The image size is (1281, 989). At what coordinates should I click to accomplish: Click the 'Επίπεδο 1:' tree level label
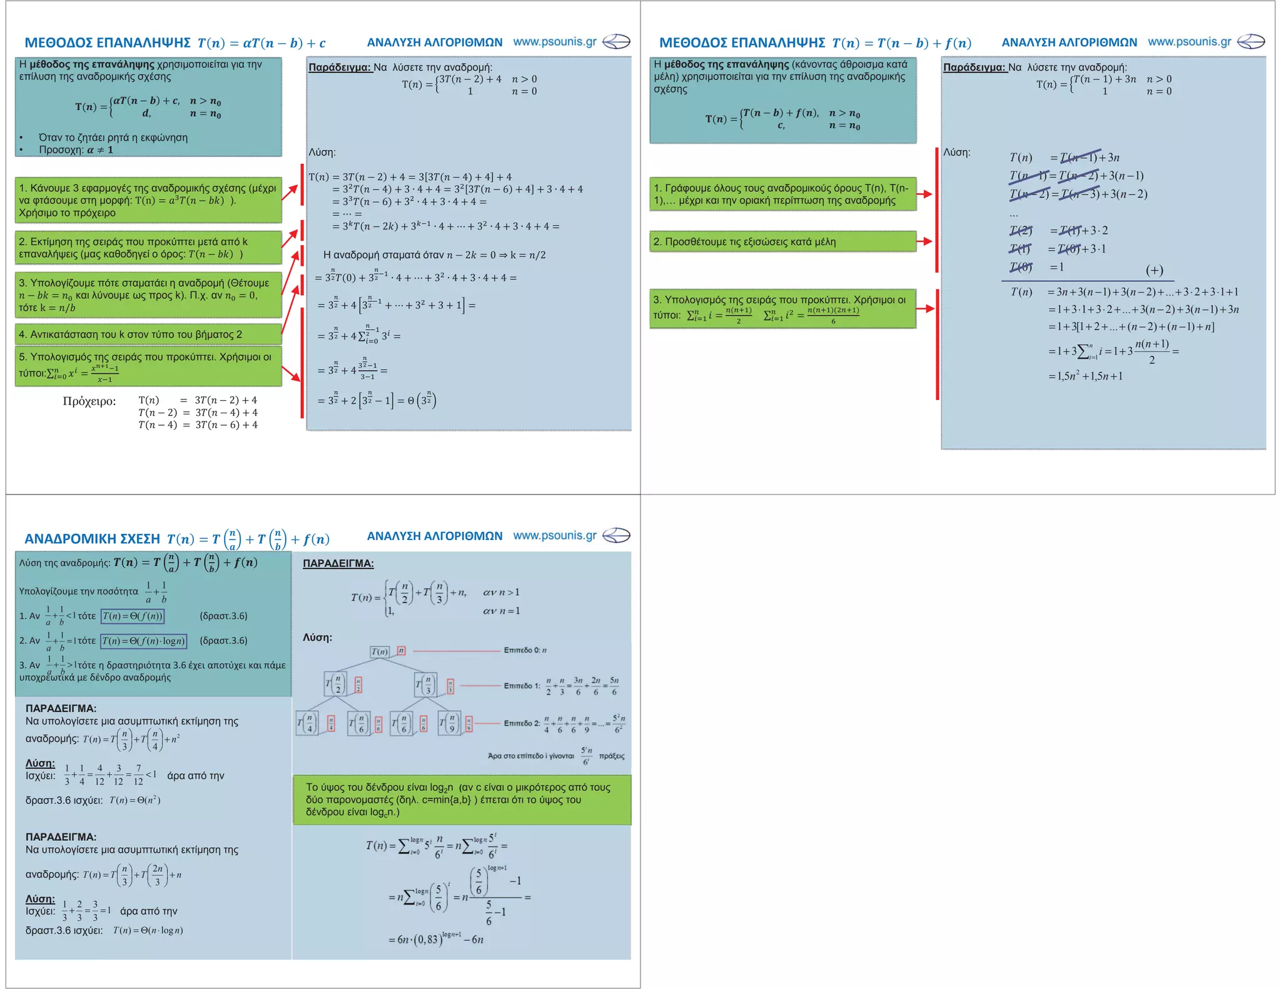coord(522,686)
